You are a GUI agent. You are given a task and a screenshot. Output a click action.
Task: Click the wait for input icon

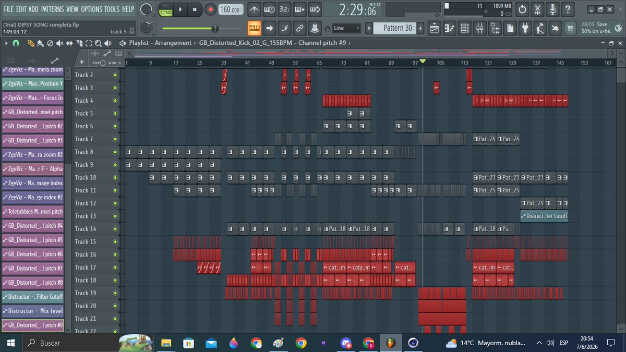point(269,9)
